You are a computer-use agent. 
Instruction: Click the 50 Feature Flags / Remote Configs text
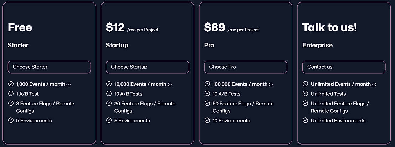point(243,107)
